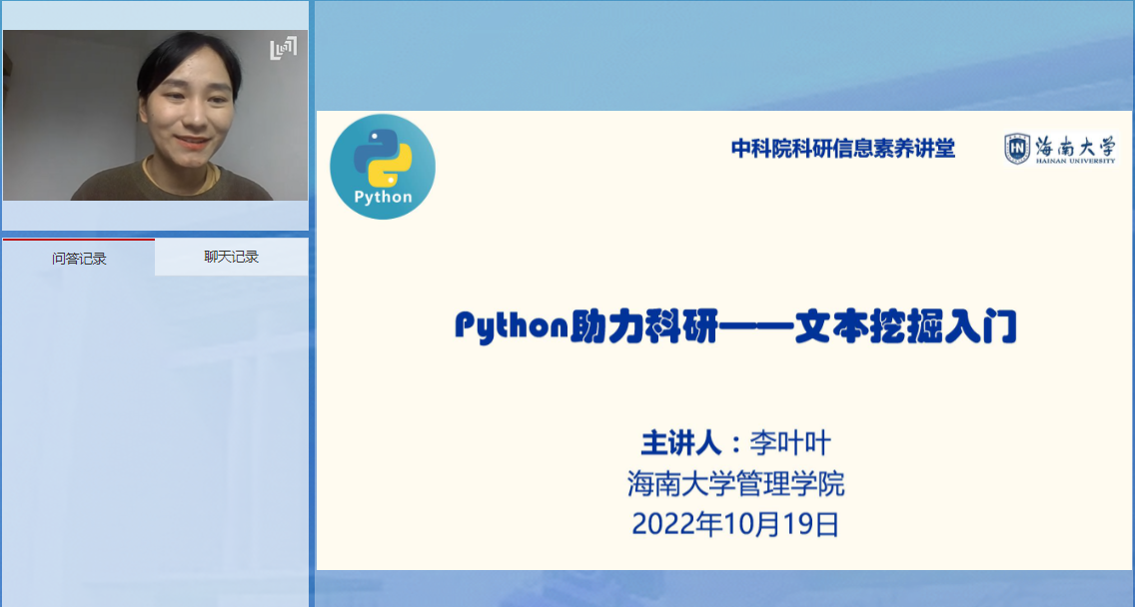This screenshot has width=1135, height=607.
Task: Click the slide title Python助力科研——文本挖掘入门
Action: [x=735, y=327]
